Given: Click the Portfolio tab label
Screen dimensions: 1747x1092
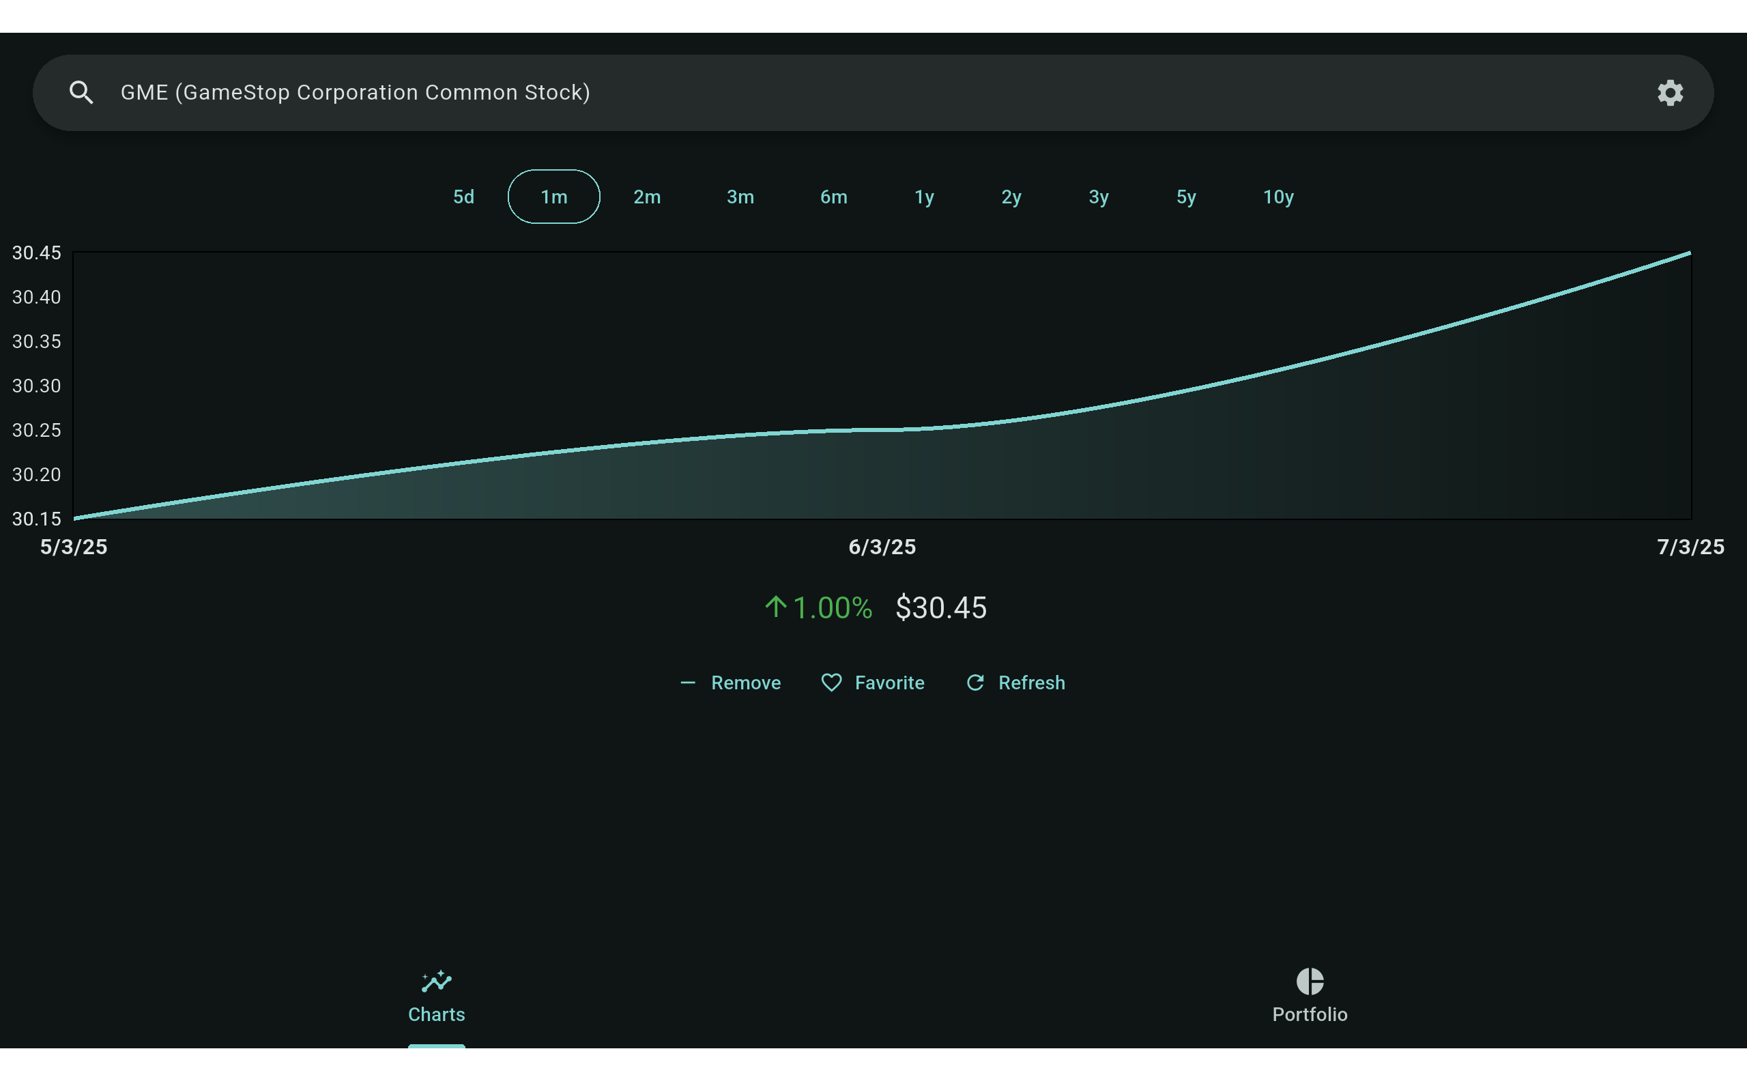Looking at the screenshot, I should [1310, 1014].
